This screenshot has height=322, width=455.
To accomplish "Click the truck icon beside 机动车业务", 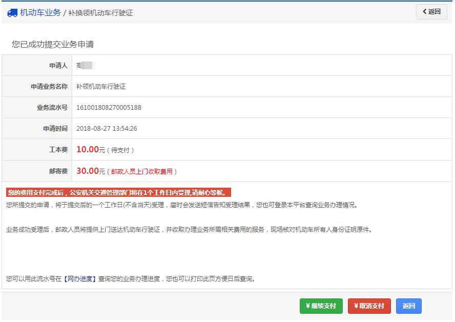I will pos(12,13).
